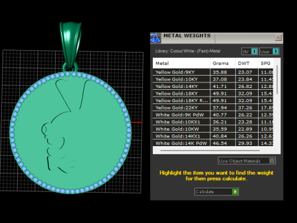Click the Metal Weights flask icon

(x=155, y=38)
